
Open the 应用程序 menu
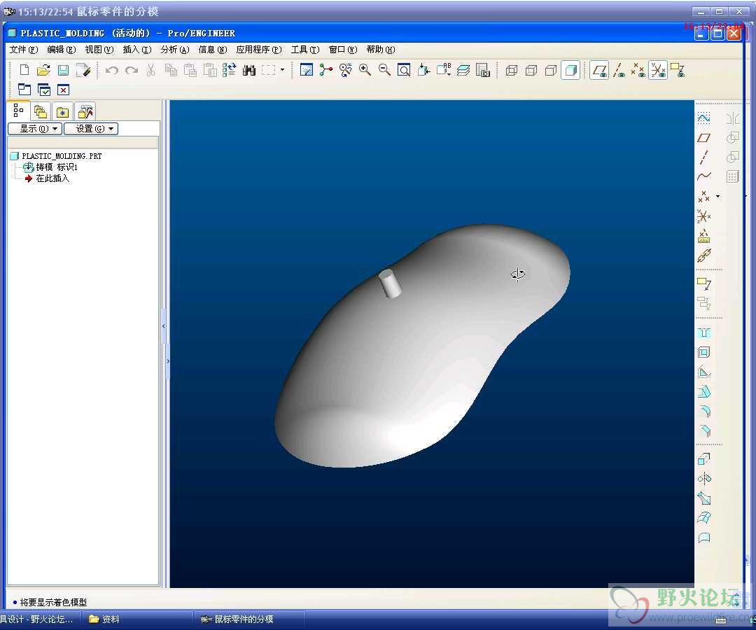click(x=259, y=50)
